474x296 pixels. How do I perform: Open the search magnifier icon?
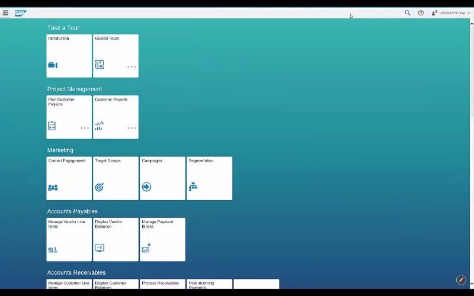click(407, 12)
